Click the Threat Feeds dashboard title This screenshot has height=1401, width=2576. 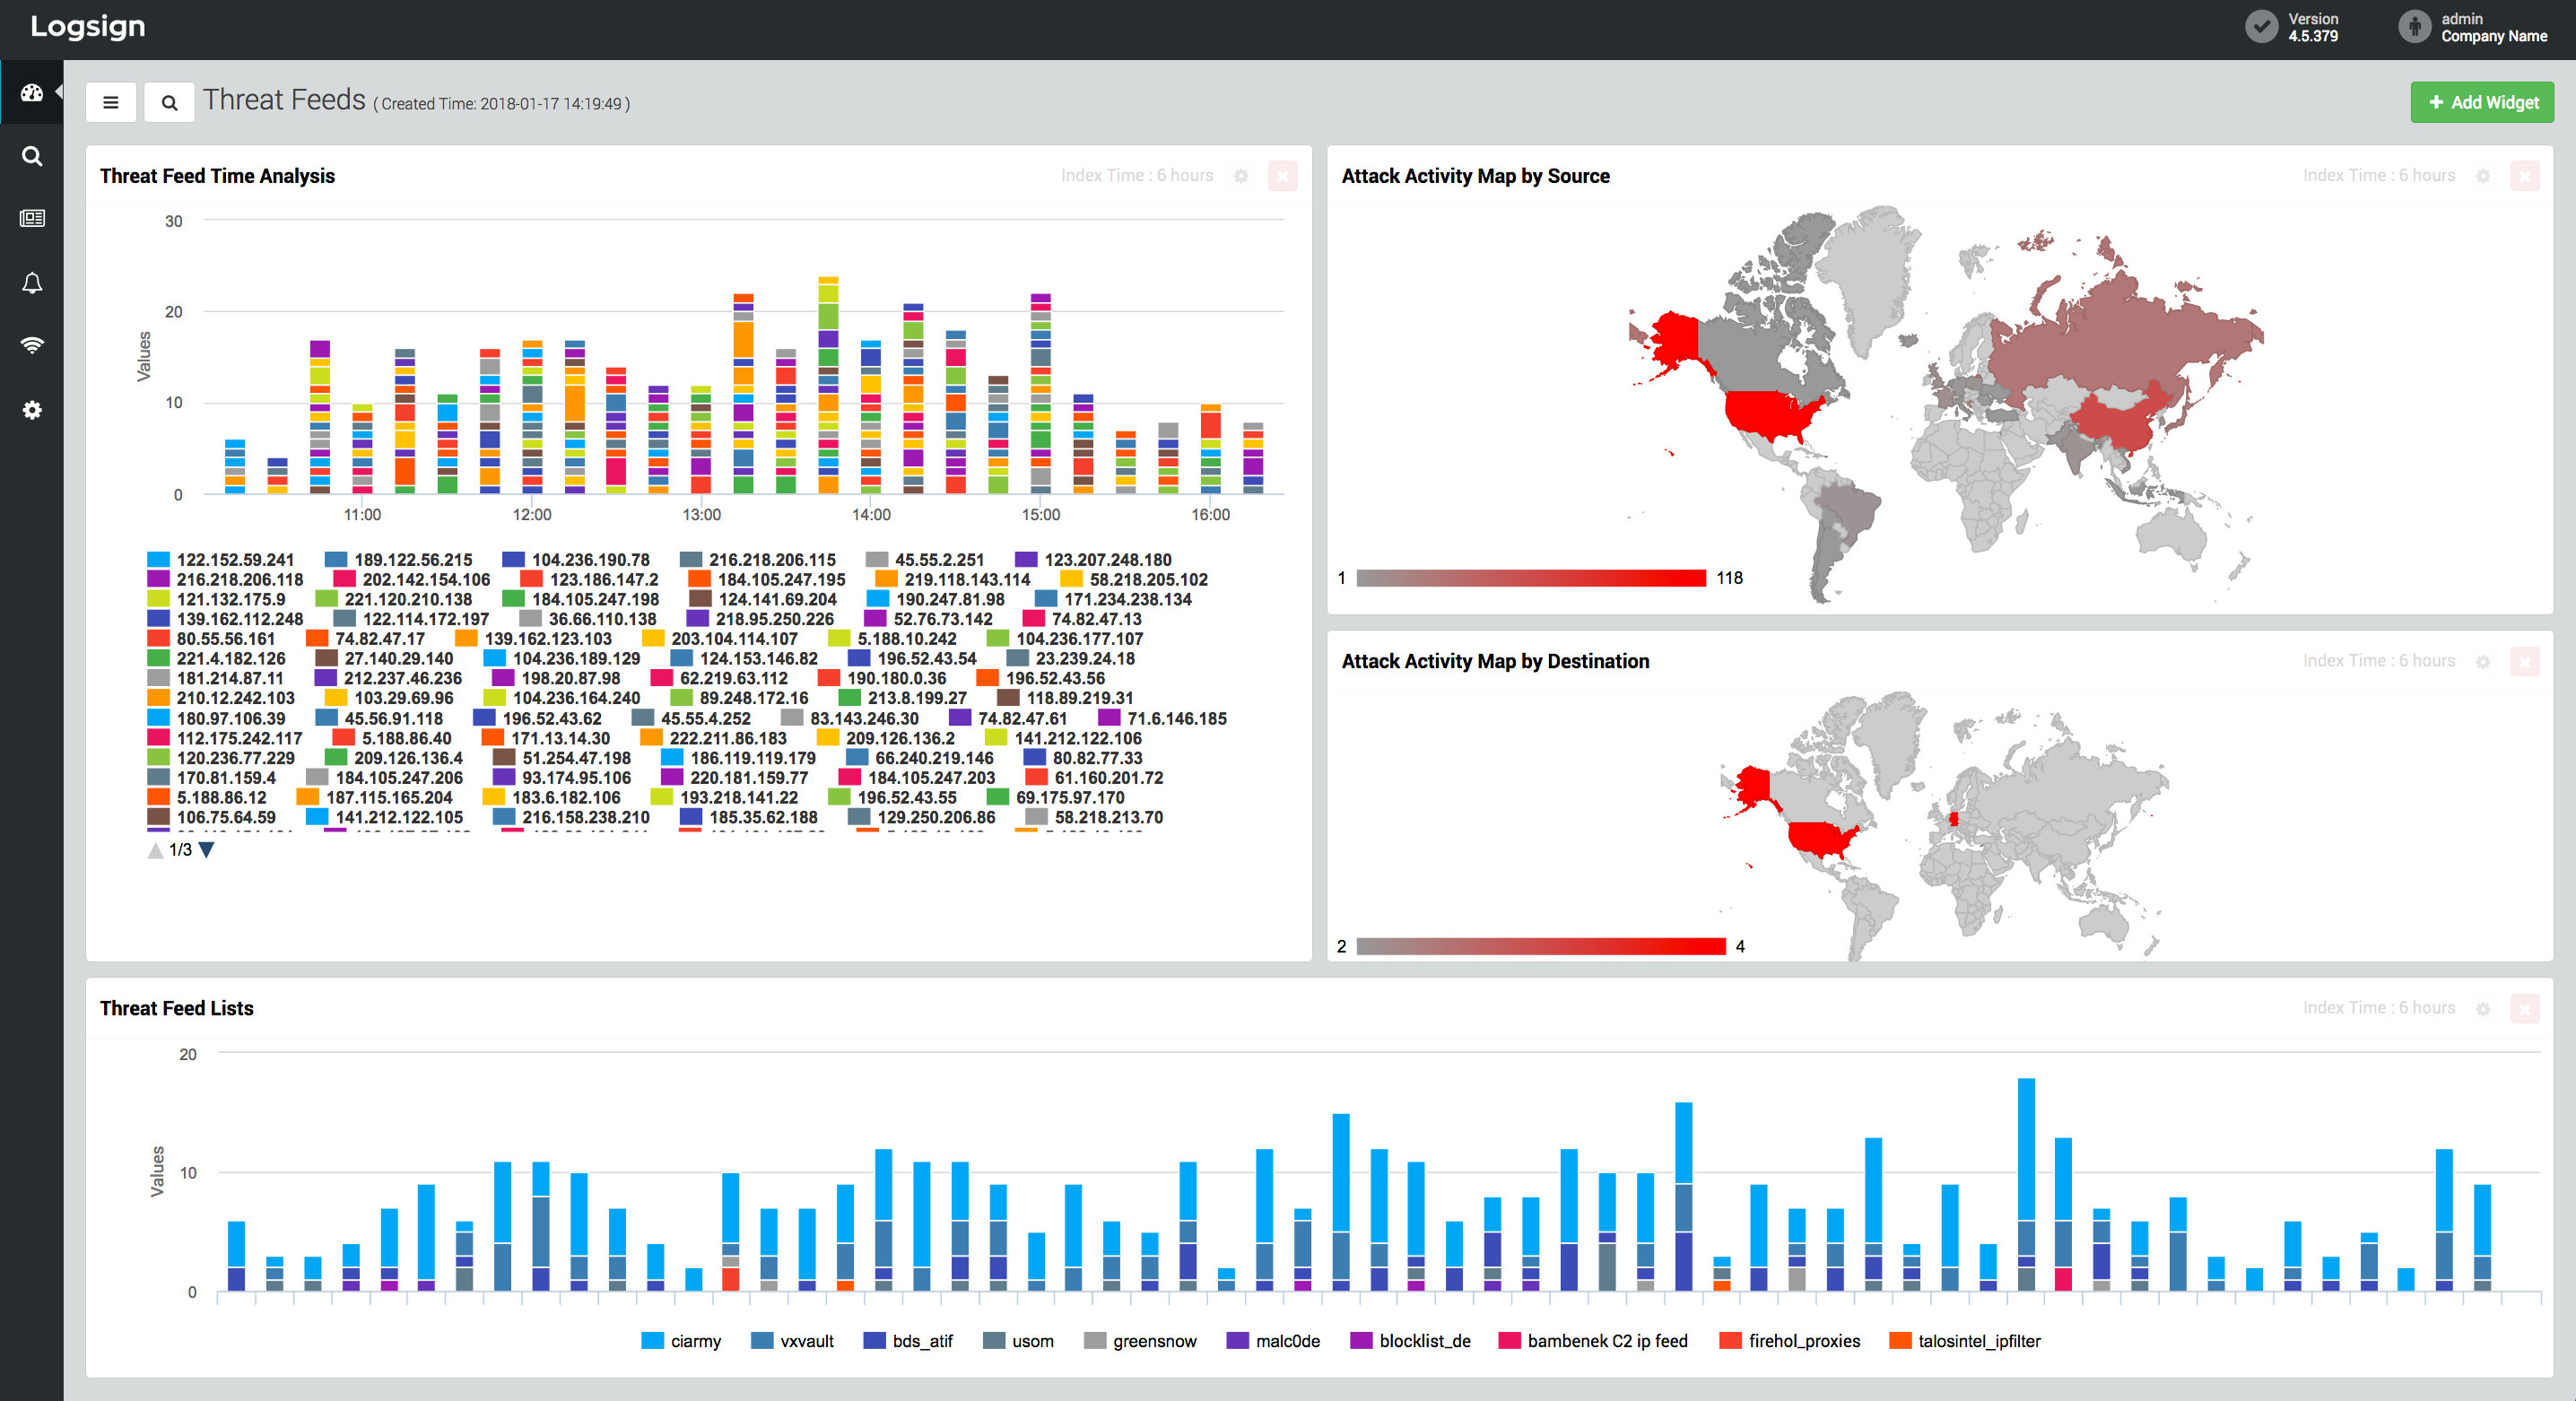(x=284, y=100)
